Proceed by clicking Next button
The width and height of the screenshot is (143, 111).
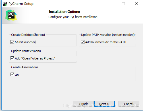click(104, 104)
